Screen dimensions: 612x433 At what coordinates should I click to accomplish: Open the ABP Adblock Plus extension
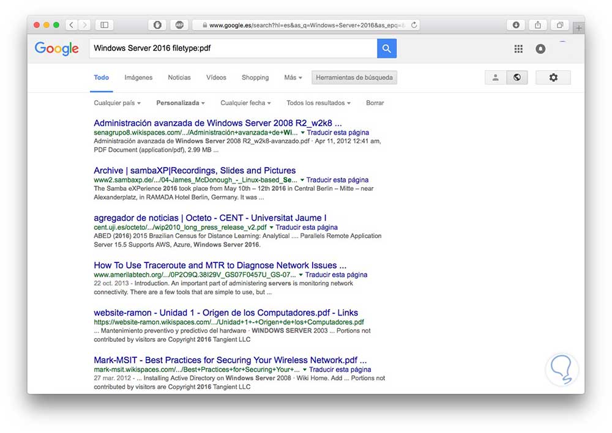[x=179, y=25]
